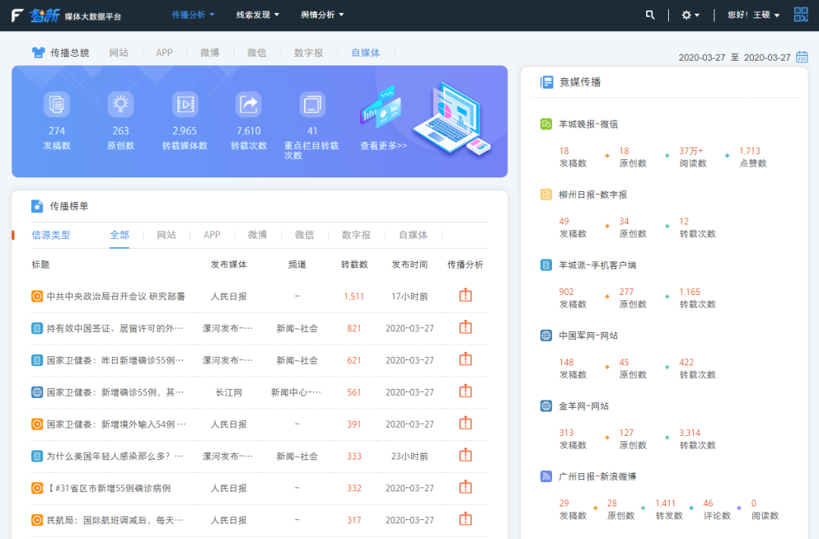819x539 pixels.
Task: Open 传播分析 icon for 中共中央政治局 row
Action: tap(466, 296)
